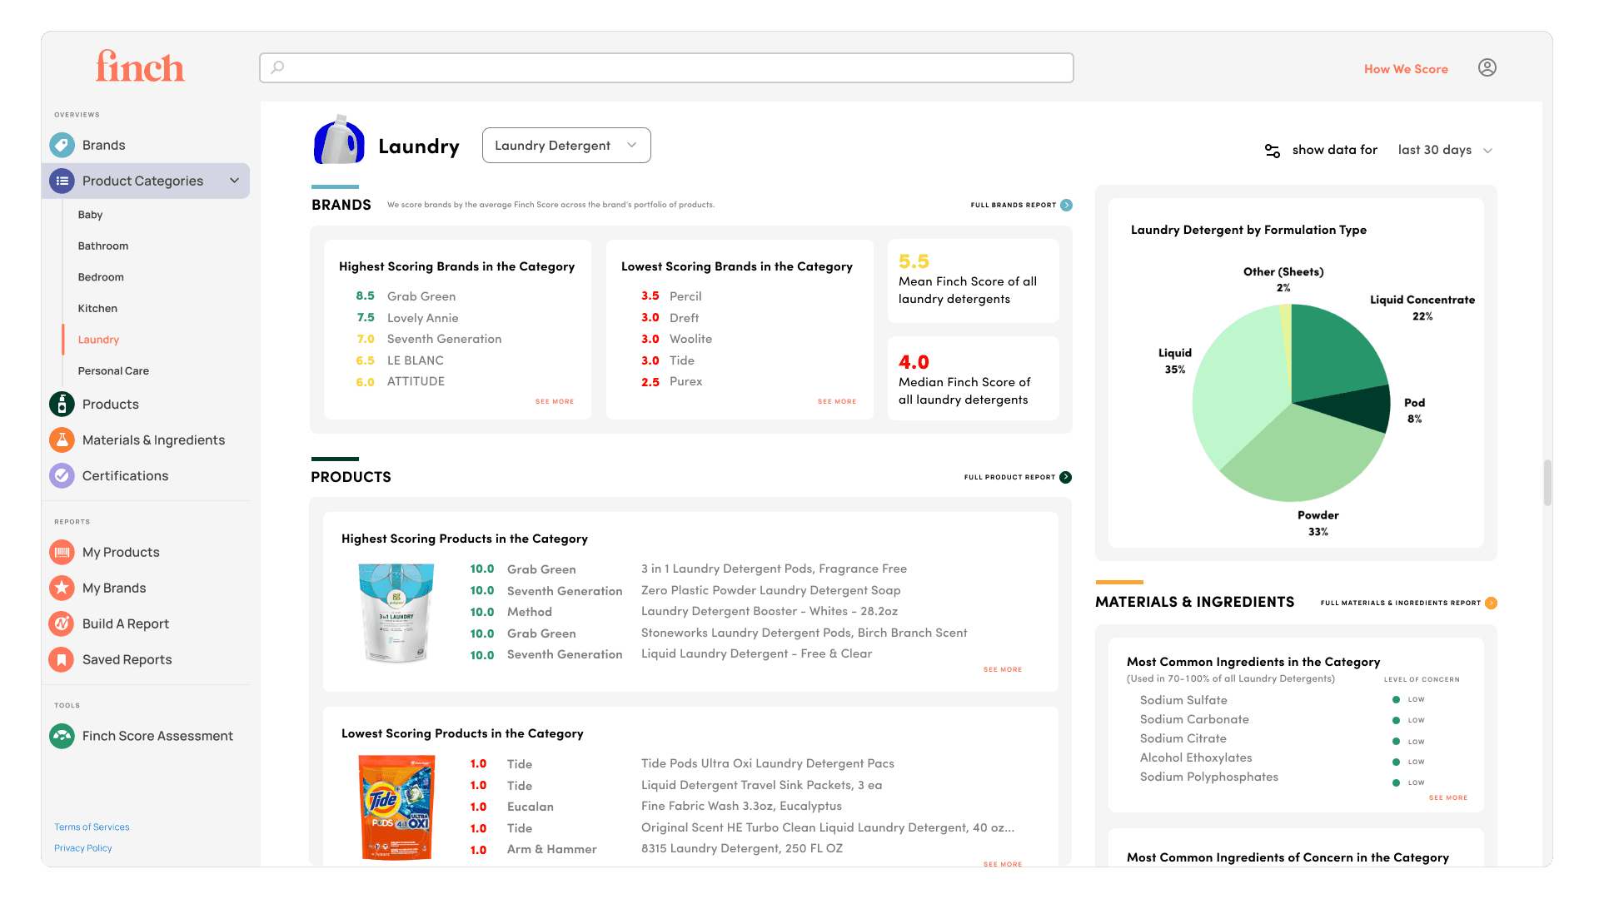This screenshot has width=1599, height=899.
Task: Click the Tide Pods product thumbnail
Action: [x=396, y=807]
